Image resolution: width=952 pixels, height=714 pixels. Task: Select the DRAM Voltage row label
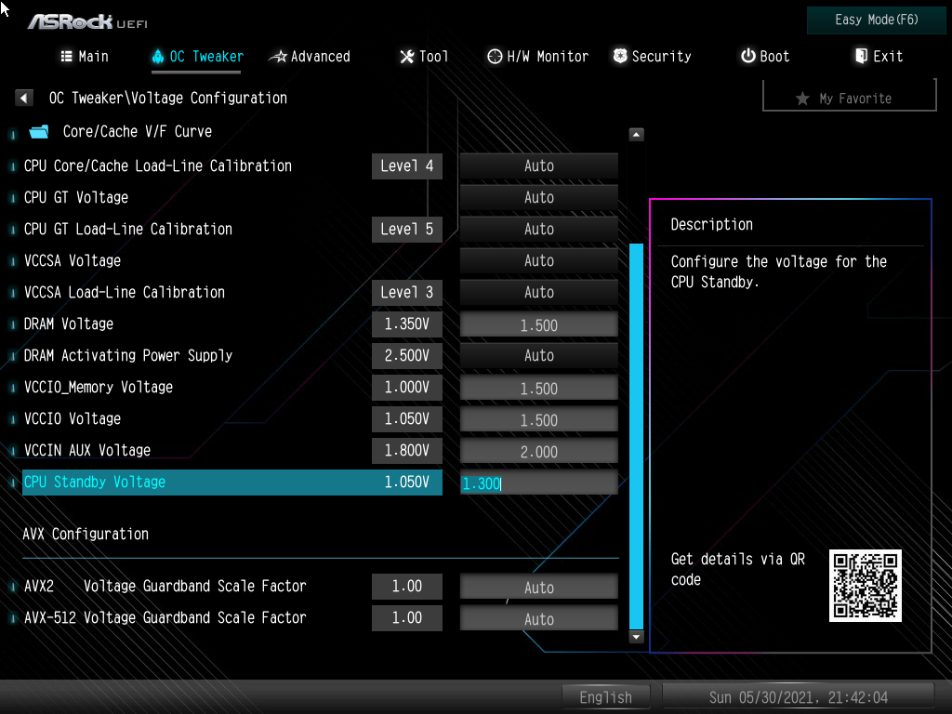[69, 324]
